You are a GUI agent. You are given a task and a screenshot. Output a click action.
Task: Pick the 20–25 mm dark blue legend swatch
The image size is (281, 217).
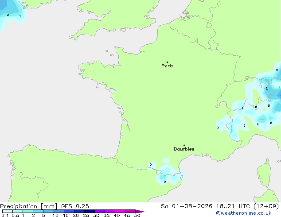click(x=79, y=211)
